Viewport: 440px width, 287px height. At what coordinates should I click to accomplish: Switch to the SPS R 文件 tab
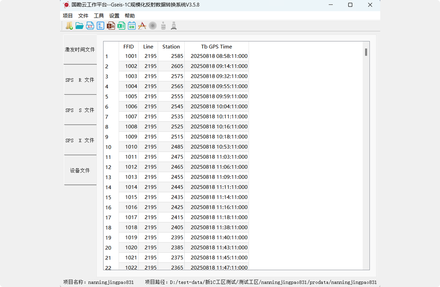80,80
